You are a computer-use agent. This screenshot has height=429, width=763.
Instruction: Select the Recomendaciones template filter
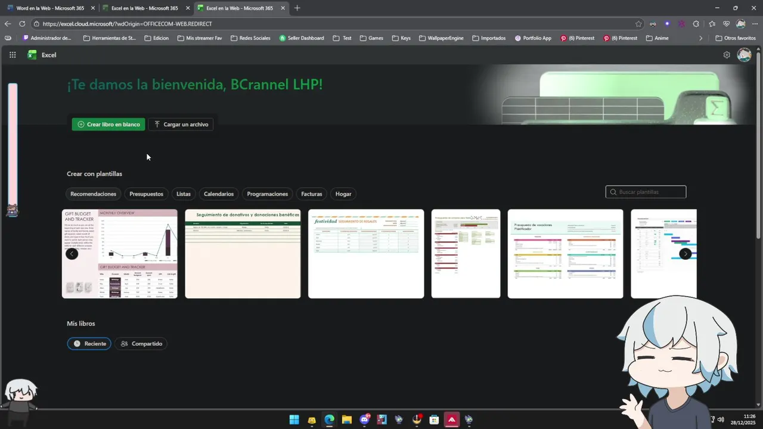(x=93, y=194)
